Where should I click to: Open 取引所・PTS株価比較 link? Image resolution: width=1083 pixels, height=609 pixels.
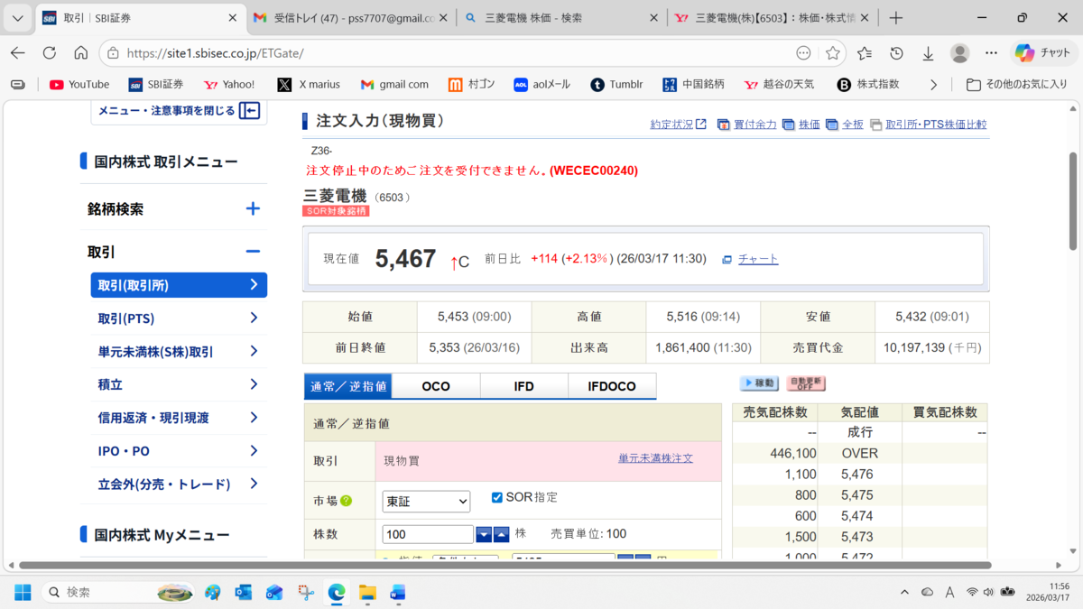tap(936, 125)
